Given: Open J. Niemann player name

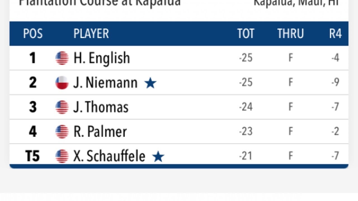Looking at the screenshot, I should coord(105,83).
